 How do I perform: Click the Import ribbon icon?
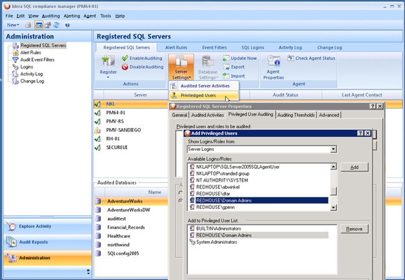point(226,76)
